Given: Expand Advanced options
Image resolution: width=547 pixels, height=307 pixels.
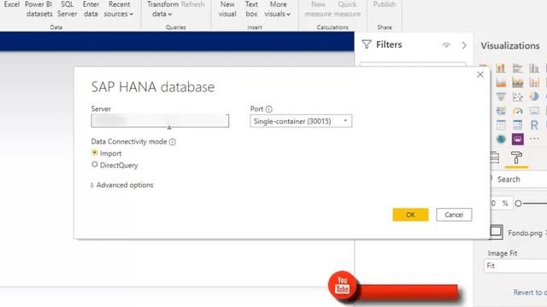Looking at the screenshot, I should 122,185.
